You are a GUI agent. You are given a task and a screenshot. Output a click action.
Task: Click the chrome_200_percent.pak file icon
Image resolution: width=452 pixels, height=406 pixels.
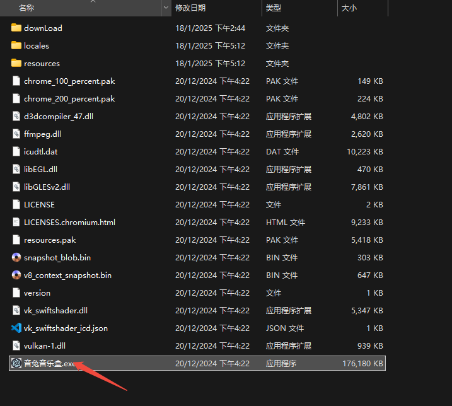(16, 98)
